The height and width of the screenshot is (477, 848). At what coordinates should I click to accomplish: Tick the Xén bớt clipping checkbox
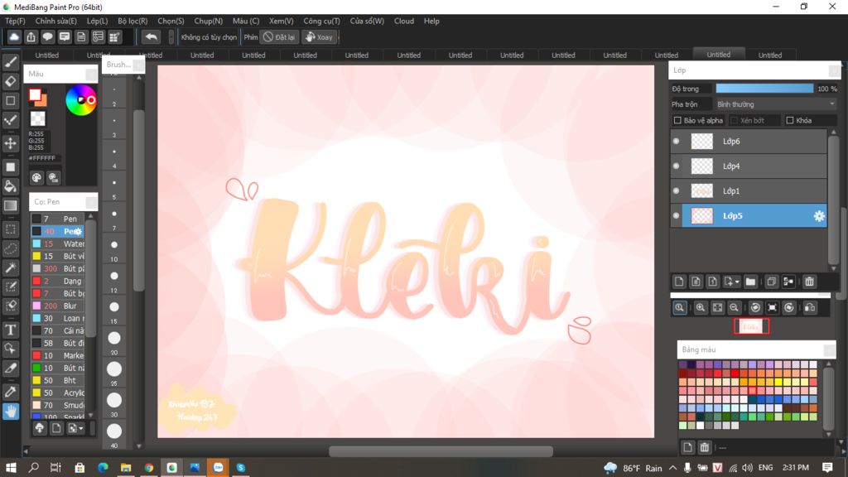click(x=734, y=120)
